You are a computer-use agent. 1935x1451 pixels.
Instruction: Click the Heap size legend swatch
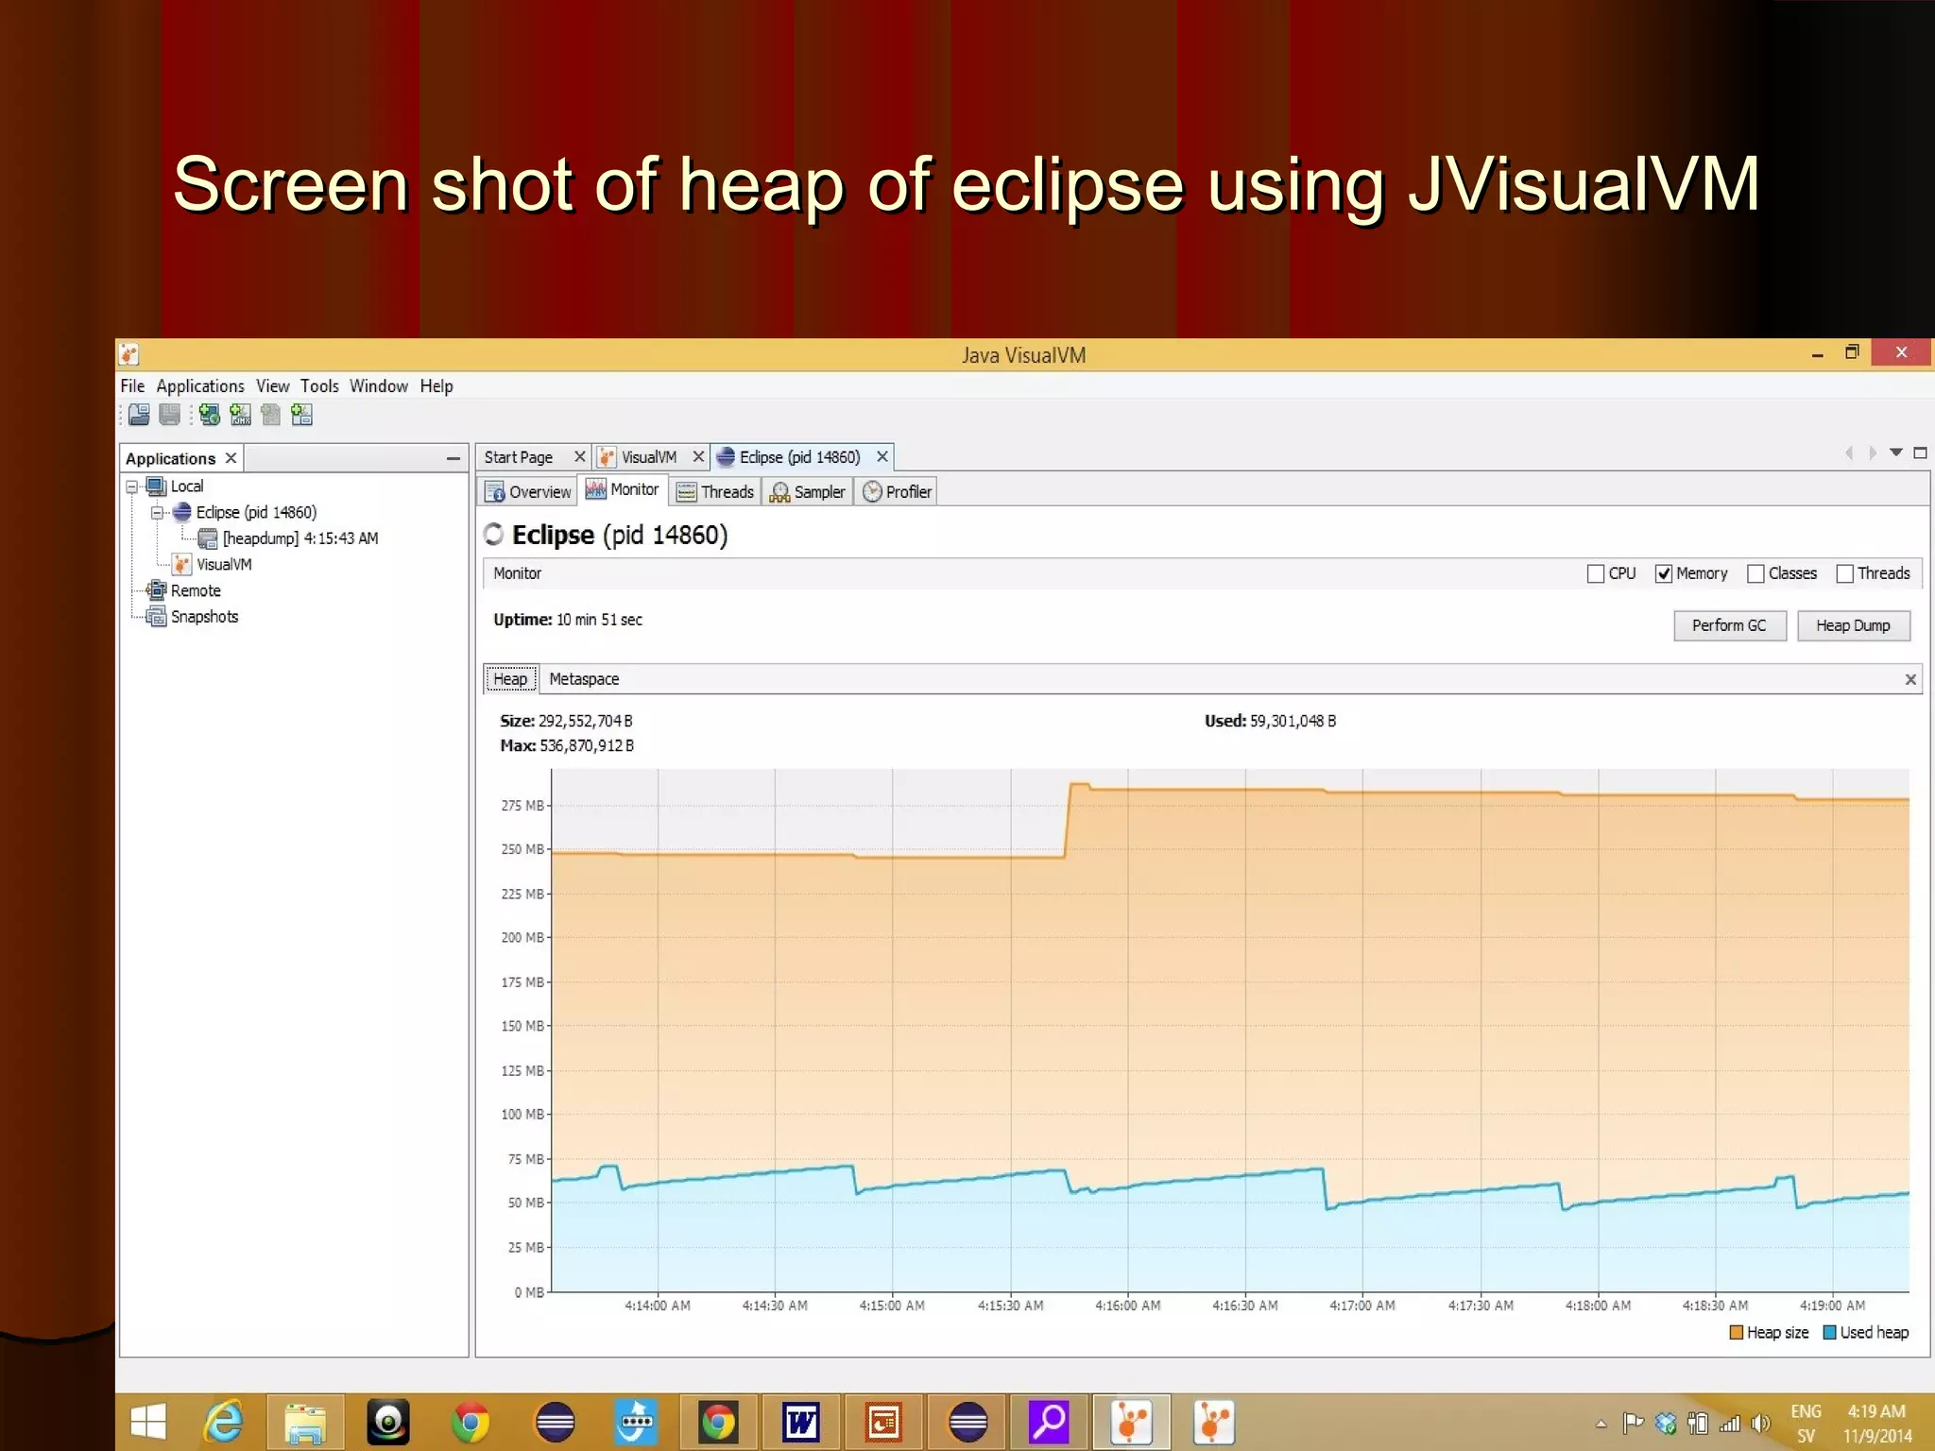pyautogui.click(x=1736, y=1333)
